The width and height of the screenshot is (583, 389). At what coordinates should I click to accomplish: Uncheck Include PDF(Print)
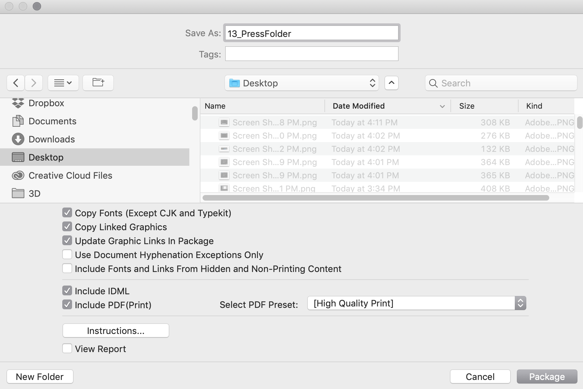[67, 305]
